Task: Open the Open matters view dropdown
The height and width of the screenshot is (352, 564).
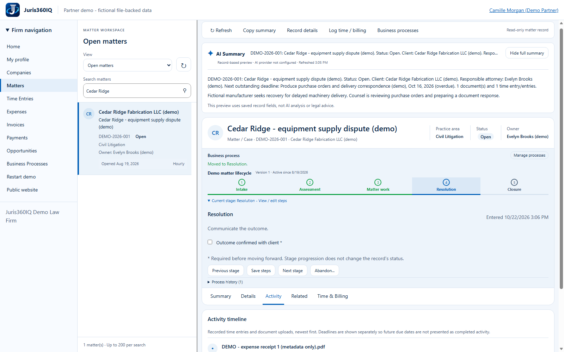Action: coord(128,65)
